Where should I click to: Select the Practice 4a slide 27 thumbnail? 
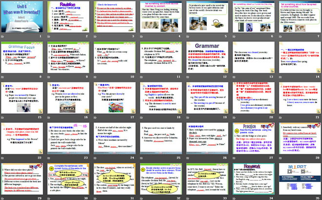click(x=254, y=138)
